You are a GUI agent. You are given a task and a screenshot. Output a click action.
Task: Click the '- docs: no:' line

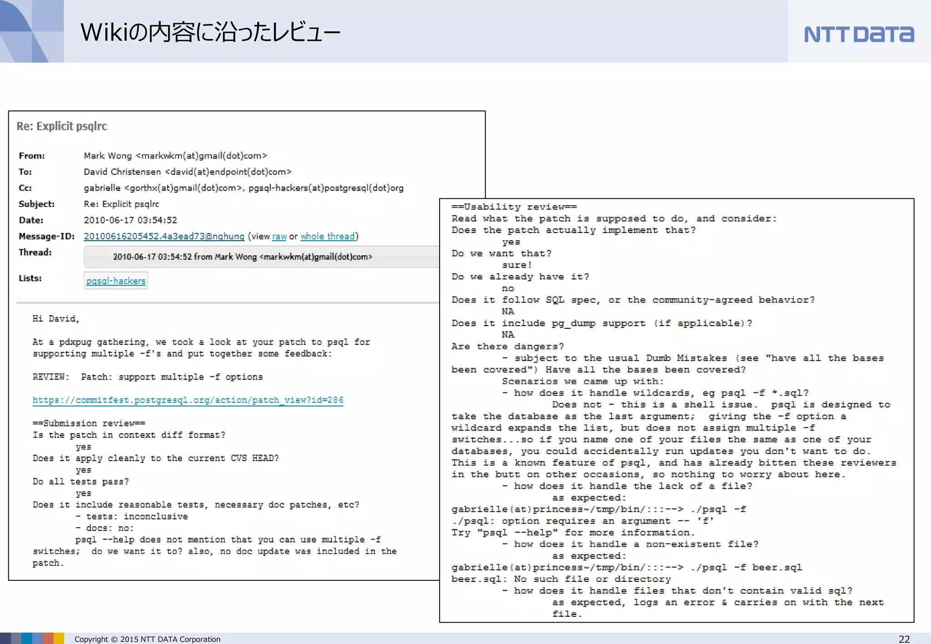tap(105, 528)
